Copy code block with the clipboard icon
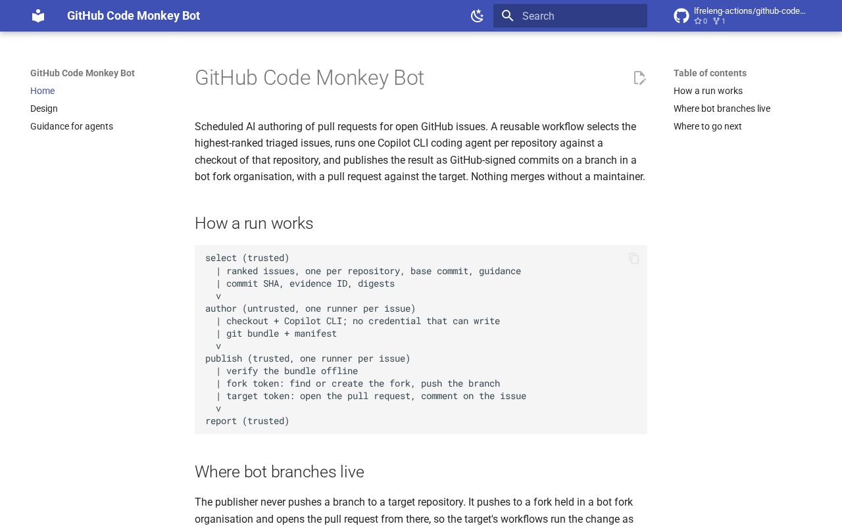The width and height of the screenshot is (842, 526). tap(634, 258)
